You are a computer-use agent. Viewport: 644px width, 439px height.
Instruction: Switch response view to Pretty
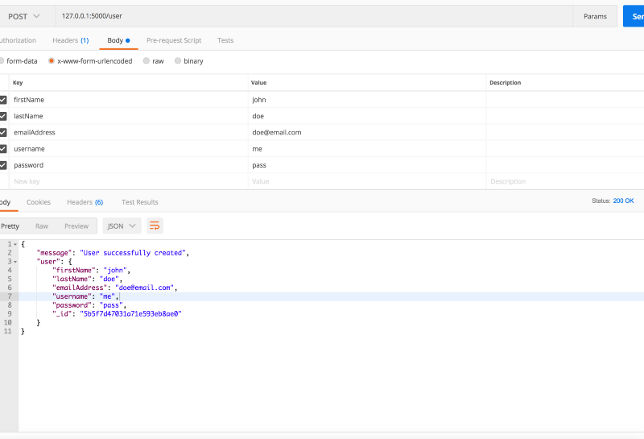tap(10, 226)
